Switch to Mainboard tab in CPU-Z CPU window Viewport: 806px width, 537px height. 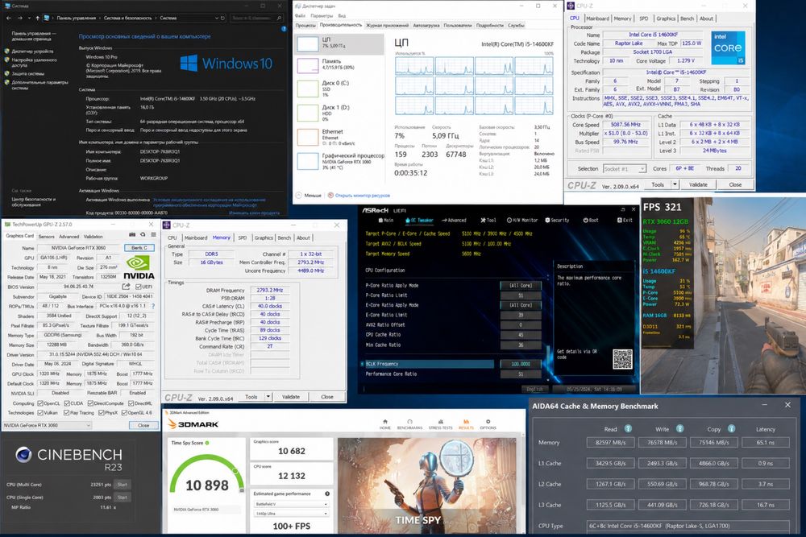click(x=597, y=19)
